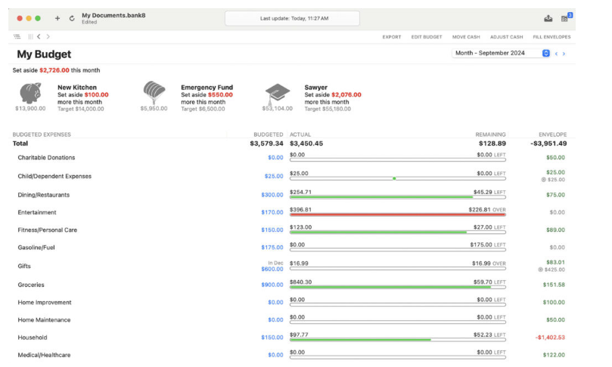Screen dimensions: 612x367
Task: Click FILL ENVELOPES button
Action: 551,37
